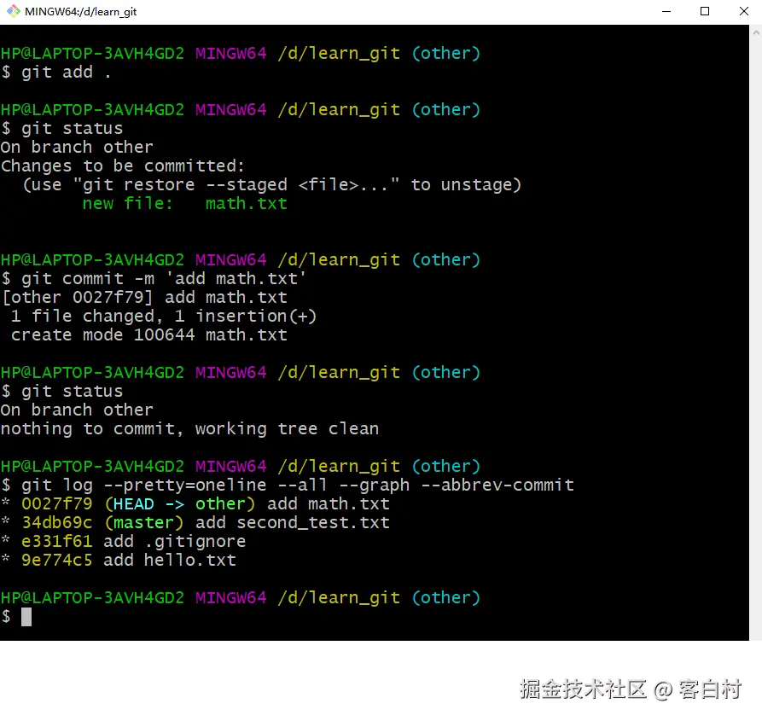Click the blinking cursor at the last prompt
The image size is (762, 721).
point(26,616)
